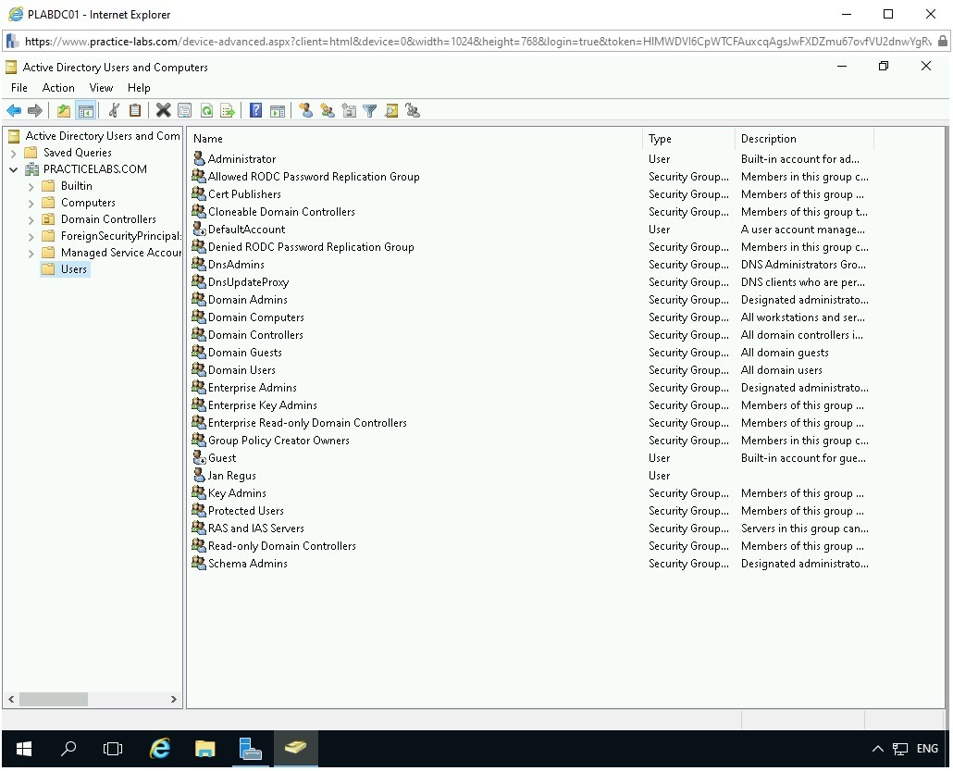Go up one level with folder icon
Screen dimensions: 953x771
[63, 111]
